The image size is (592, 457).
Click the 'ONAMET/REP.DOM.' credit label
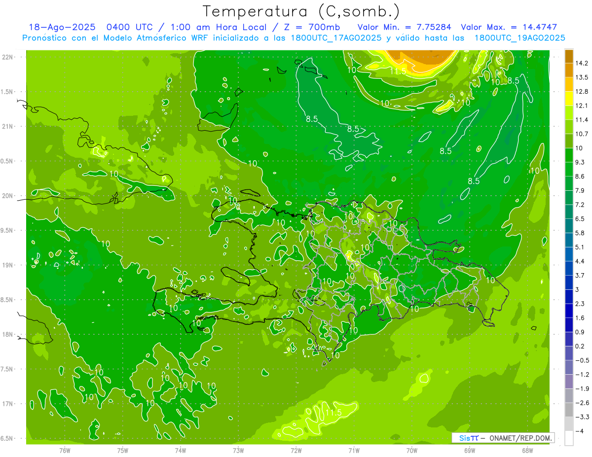520,438
